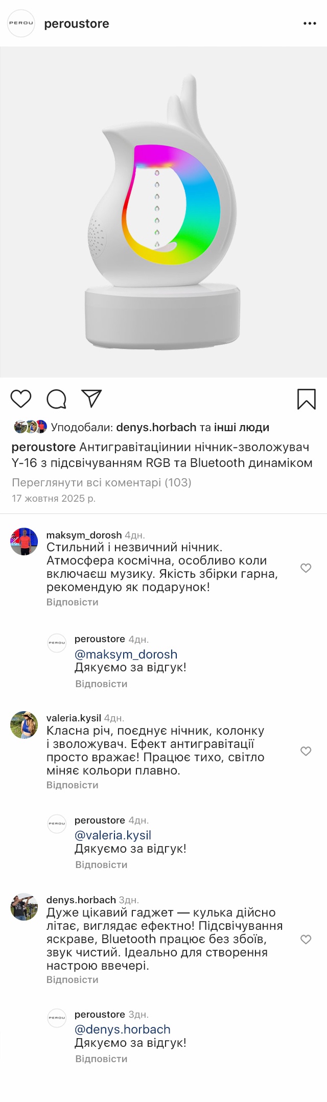327x1102 pixels.
Task: Open the @denys.horbach mention link
Action: [x=122, y=1029]
